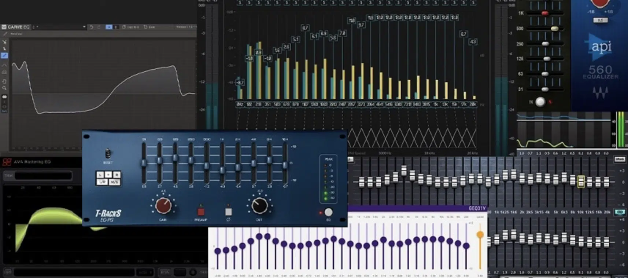Select the top cut tool in Carve EQ sidebar

4,42
